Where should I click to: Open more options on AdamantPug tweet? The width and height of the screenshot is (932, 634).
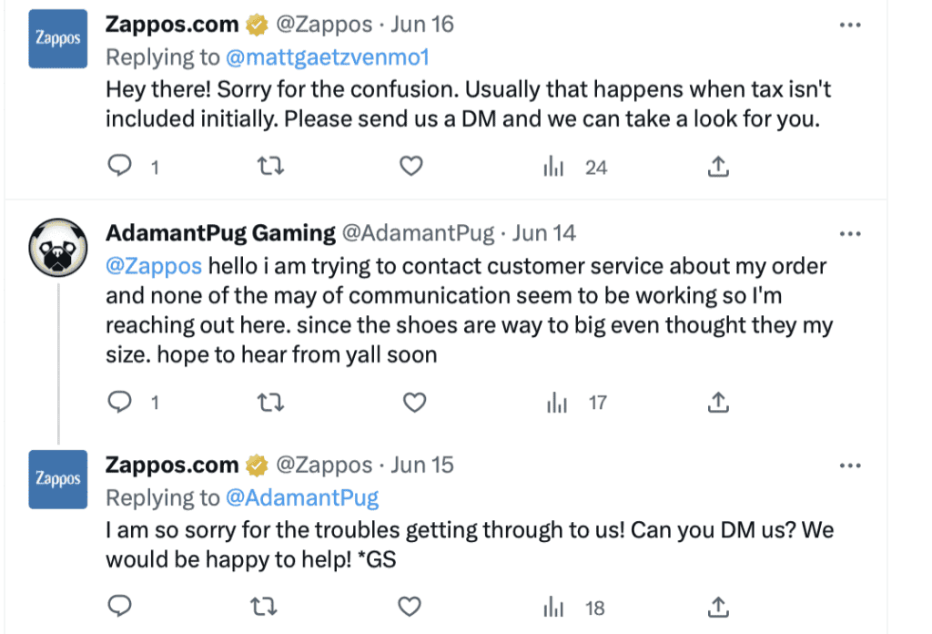(x=850, y=234)
